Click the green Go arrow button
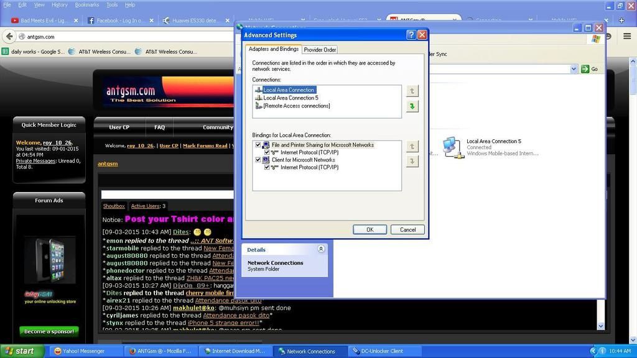 (x=585, y=69)
